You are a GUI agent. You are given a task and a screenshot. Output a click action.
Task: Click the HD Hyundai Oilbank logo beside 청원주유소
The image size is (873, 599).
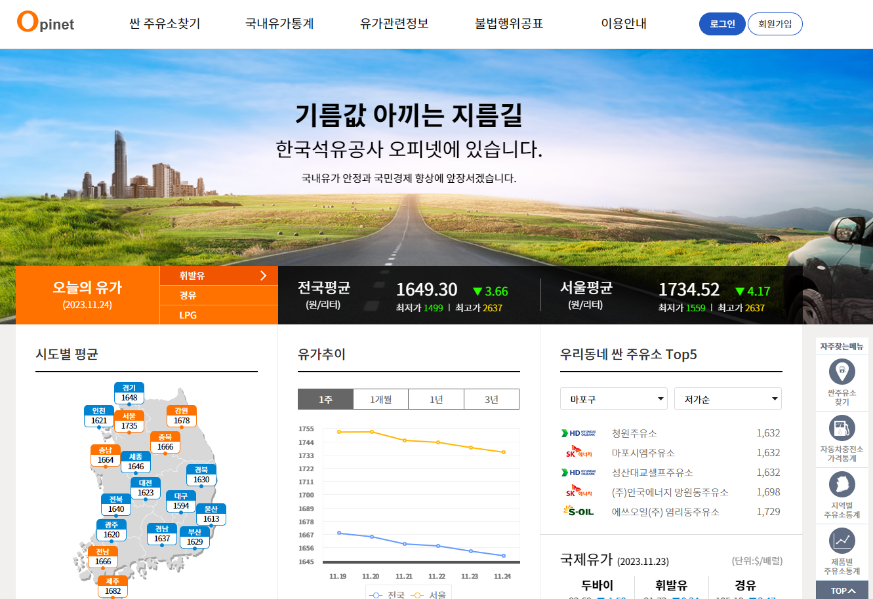[579, 433]
